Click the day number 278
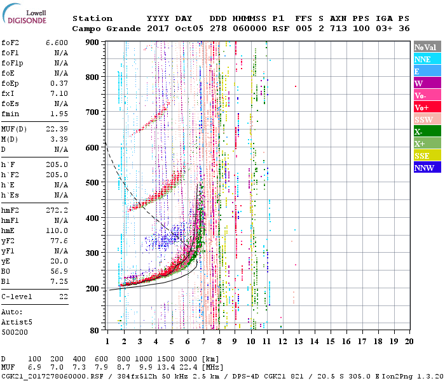 [x=218, y=29]
